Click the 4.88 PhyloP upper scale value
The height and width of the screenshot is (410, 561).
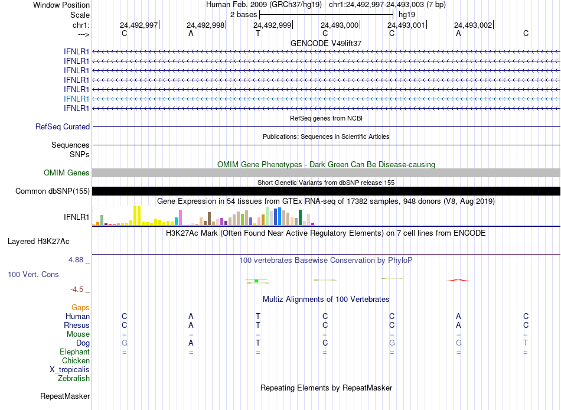tap(76, 259)
